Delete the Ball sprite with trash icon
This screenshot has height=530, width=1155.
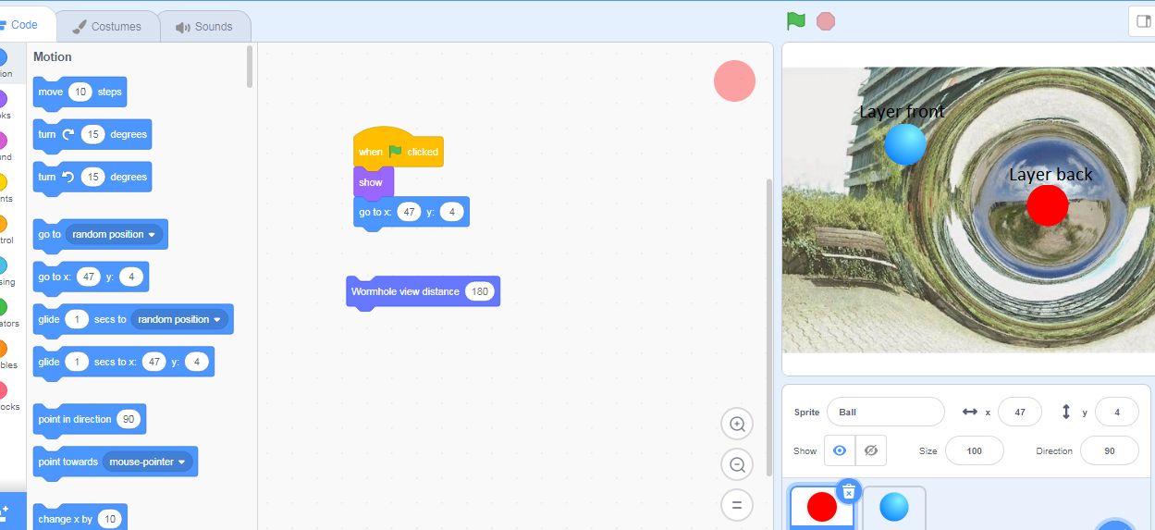(x=849, y=491)
